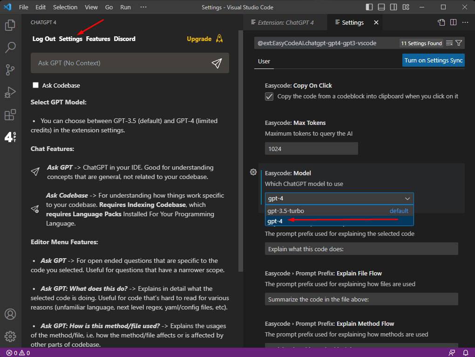The height and width of the screenshot is (357, 475).
Task: Click Turn on Settings Sync button
Action: click(433, 60)
